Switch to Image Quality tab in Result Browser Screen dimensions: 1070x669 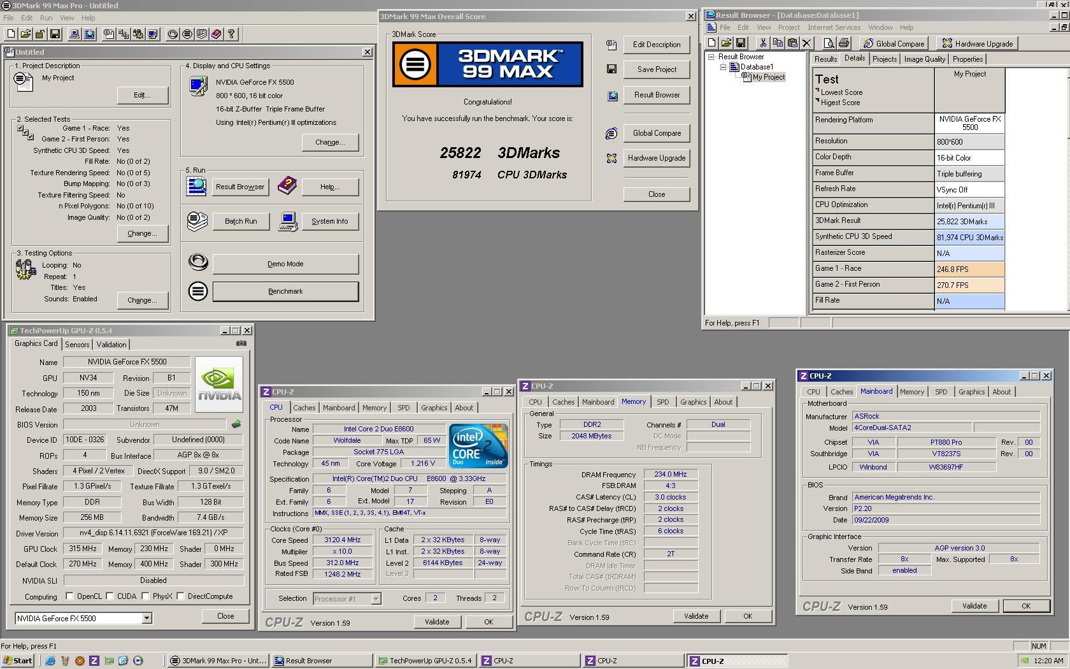[x=924, y=59]
